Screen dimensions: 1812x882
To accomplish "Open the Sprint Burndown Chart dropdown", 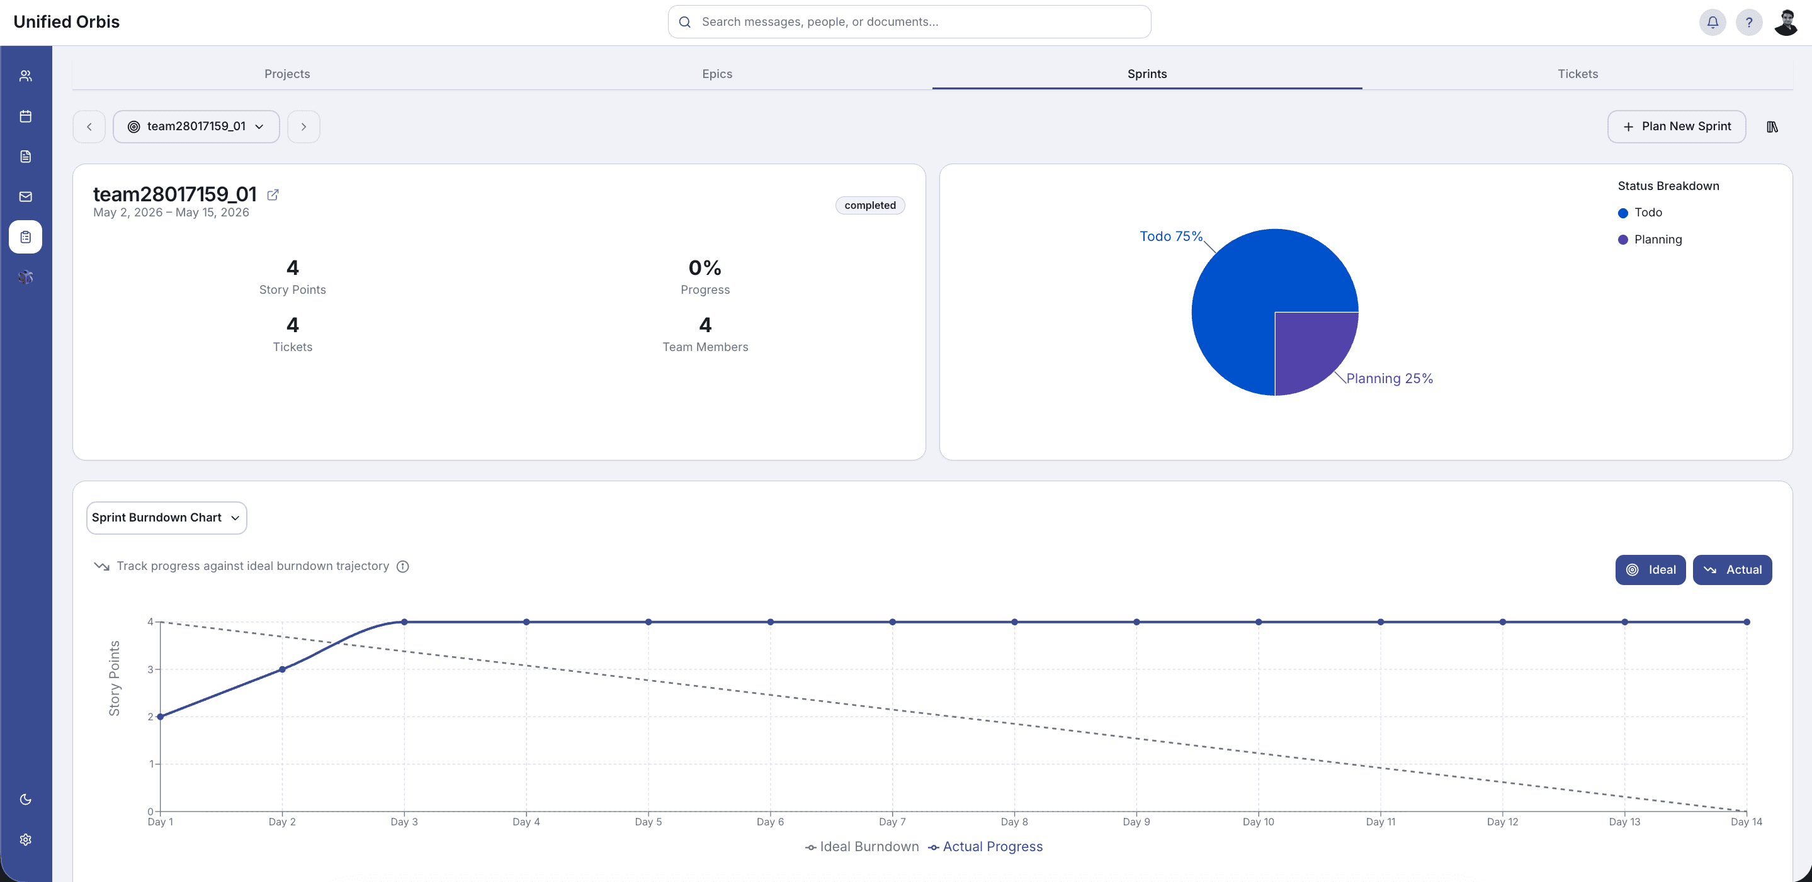I will point(167,518).
